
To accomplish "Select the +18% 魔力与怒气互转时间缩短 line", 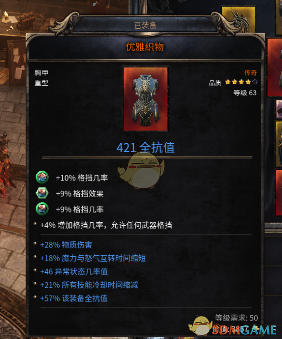I will (93, 258).
